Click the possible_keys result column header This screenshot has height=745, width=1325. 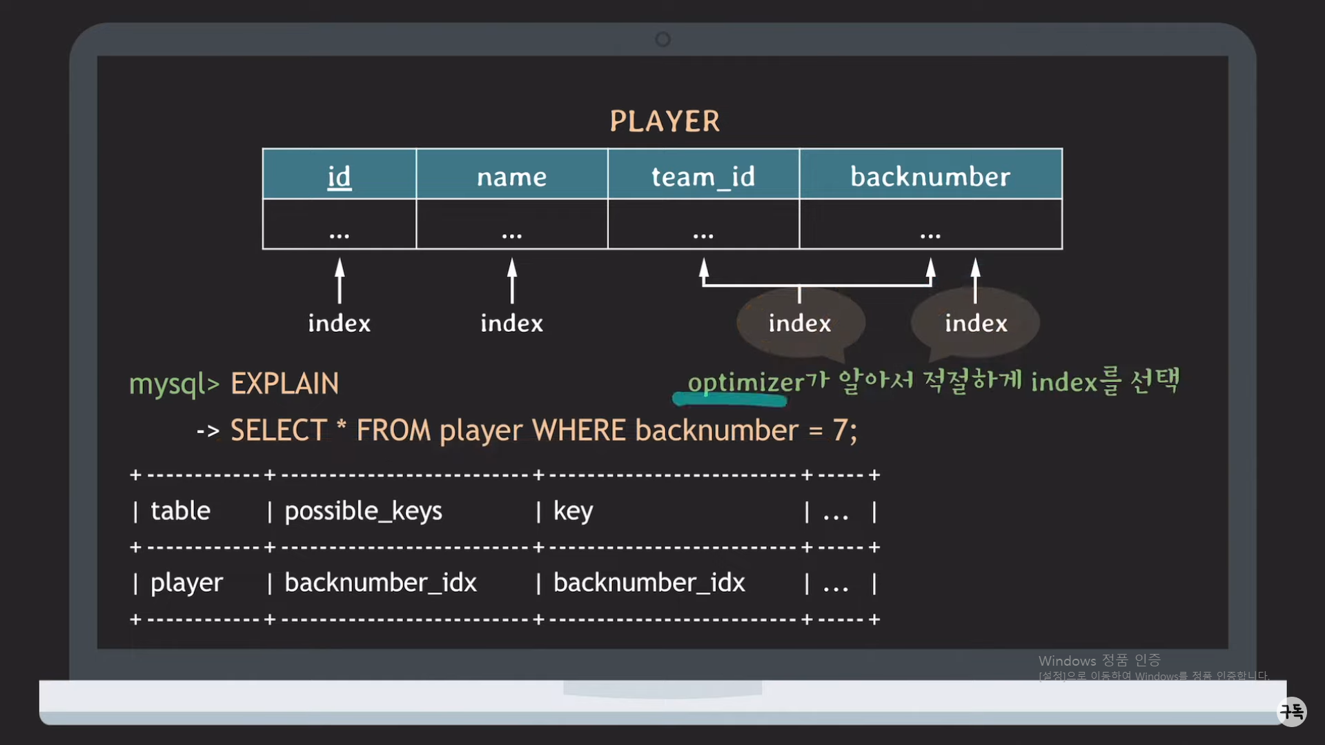[x=363, y=511]
